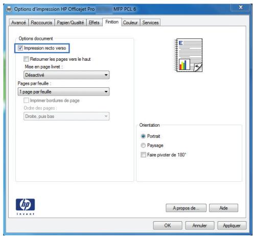253x236 pixels.
Task: Click the Pages par feuille label
Action: tap(34, 83)
